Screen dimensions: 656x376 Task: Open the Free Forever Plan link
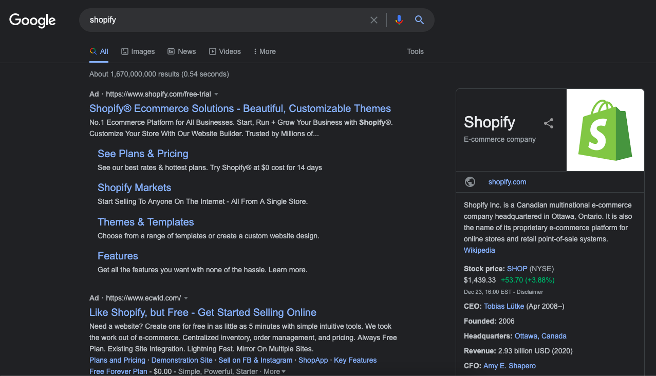coord(118,371)
